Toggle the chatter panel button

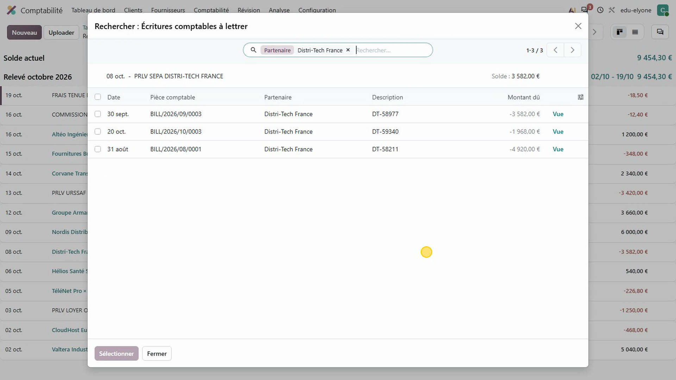[x=660, y=32]
